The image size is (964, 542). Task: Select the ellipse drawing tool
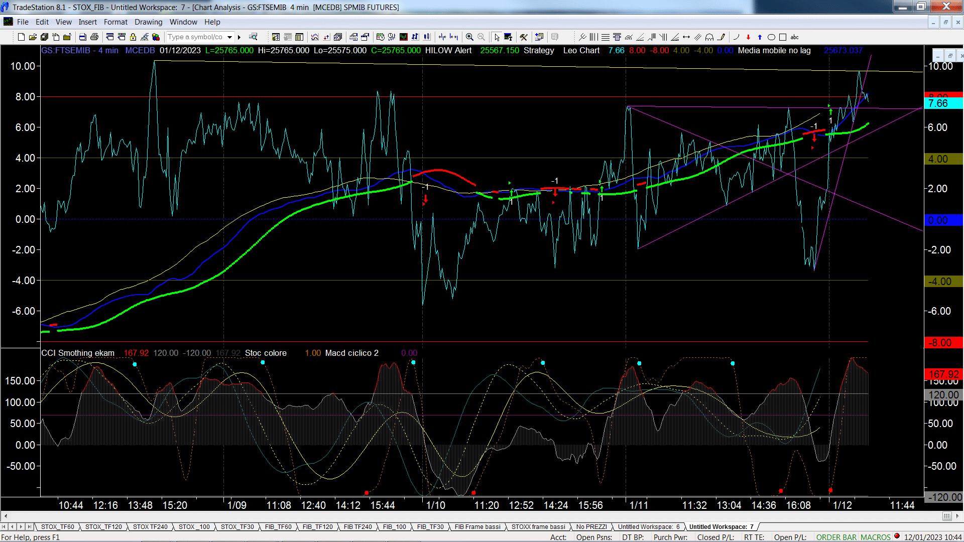[x=771, y=37]
